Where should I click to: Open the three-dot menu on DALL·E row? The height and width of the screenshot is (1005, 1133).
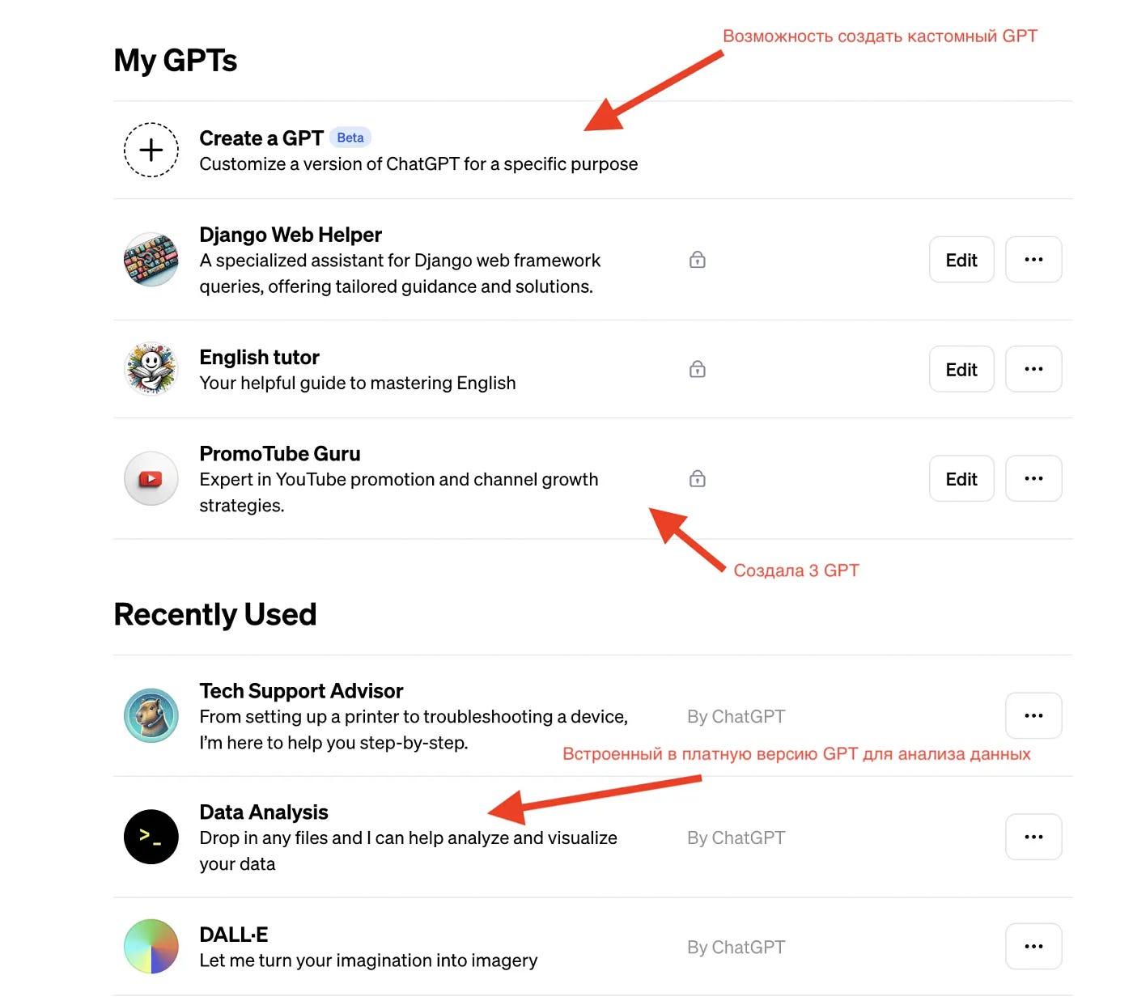coord(1033,946)
